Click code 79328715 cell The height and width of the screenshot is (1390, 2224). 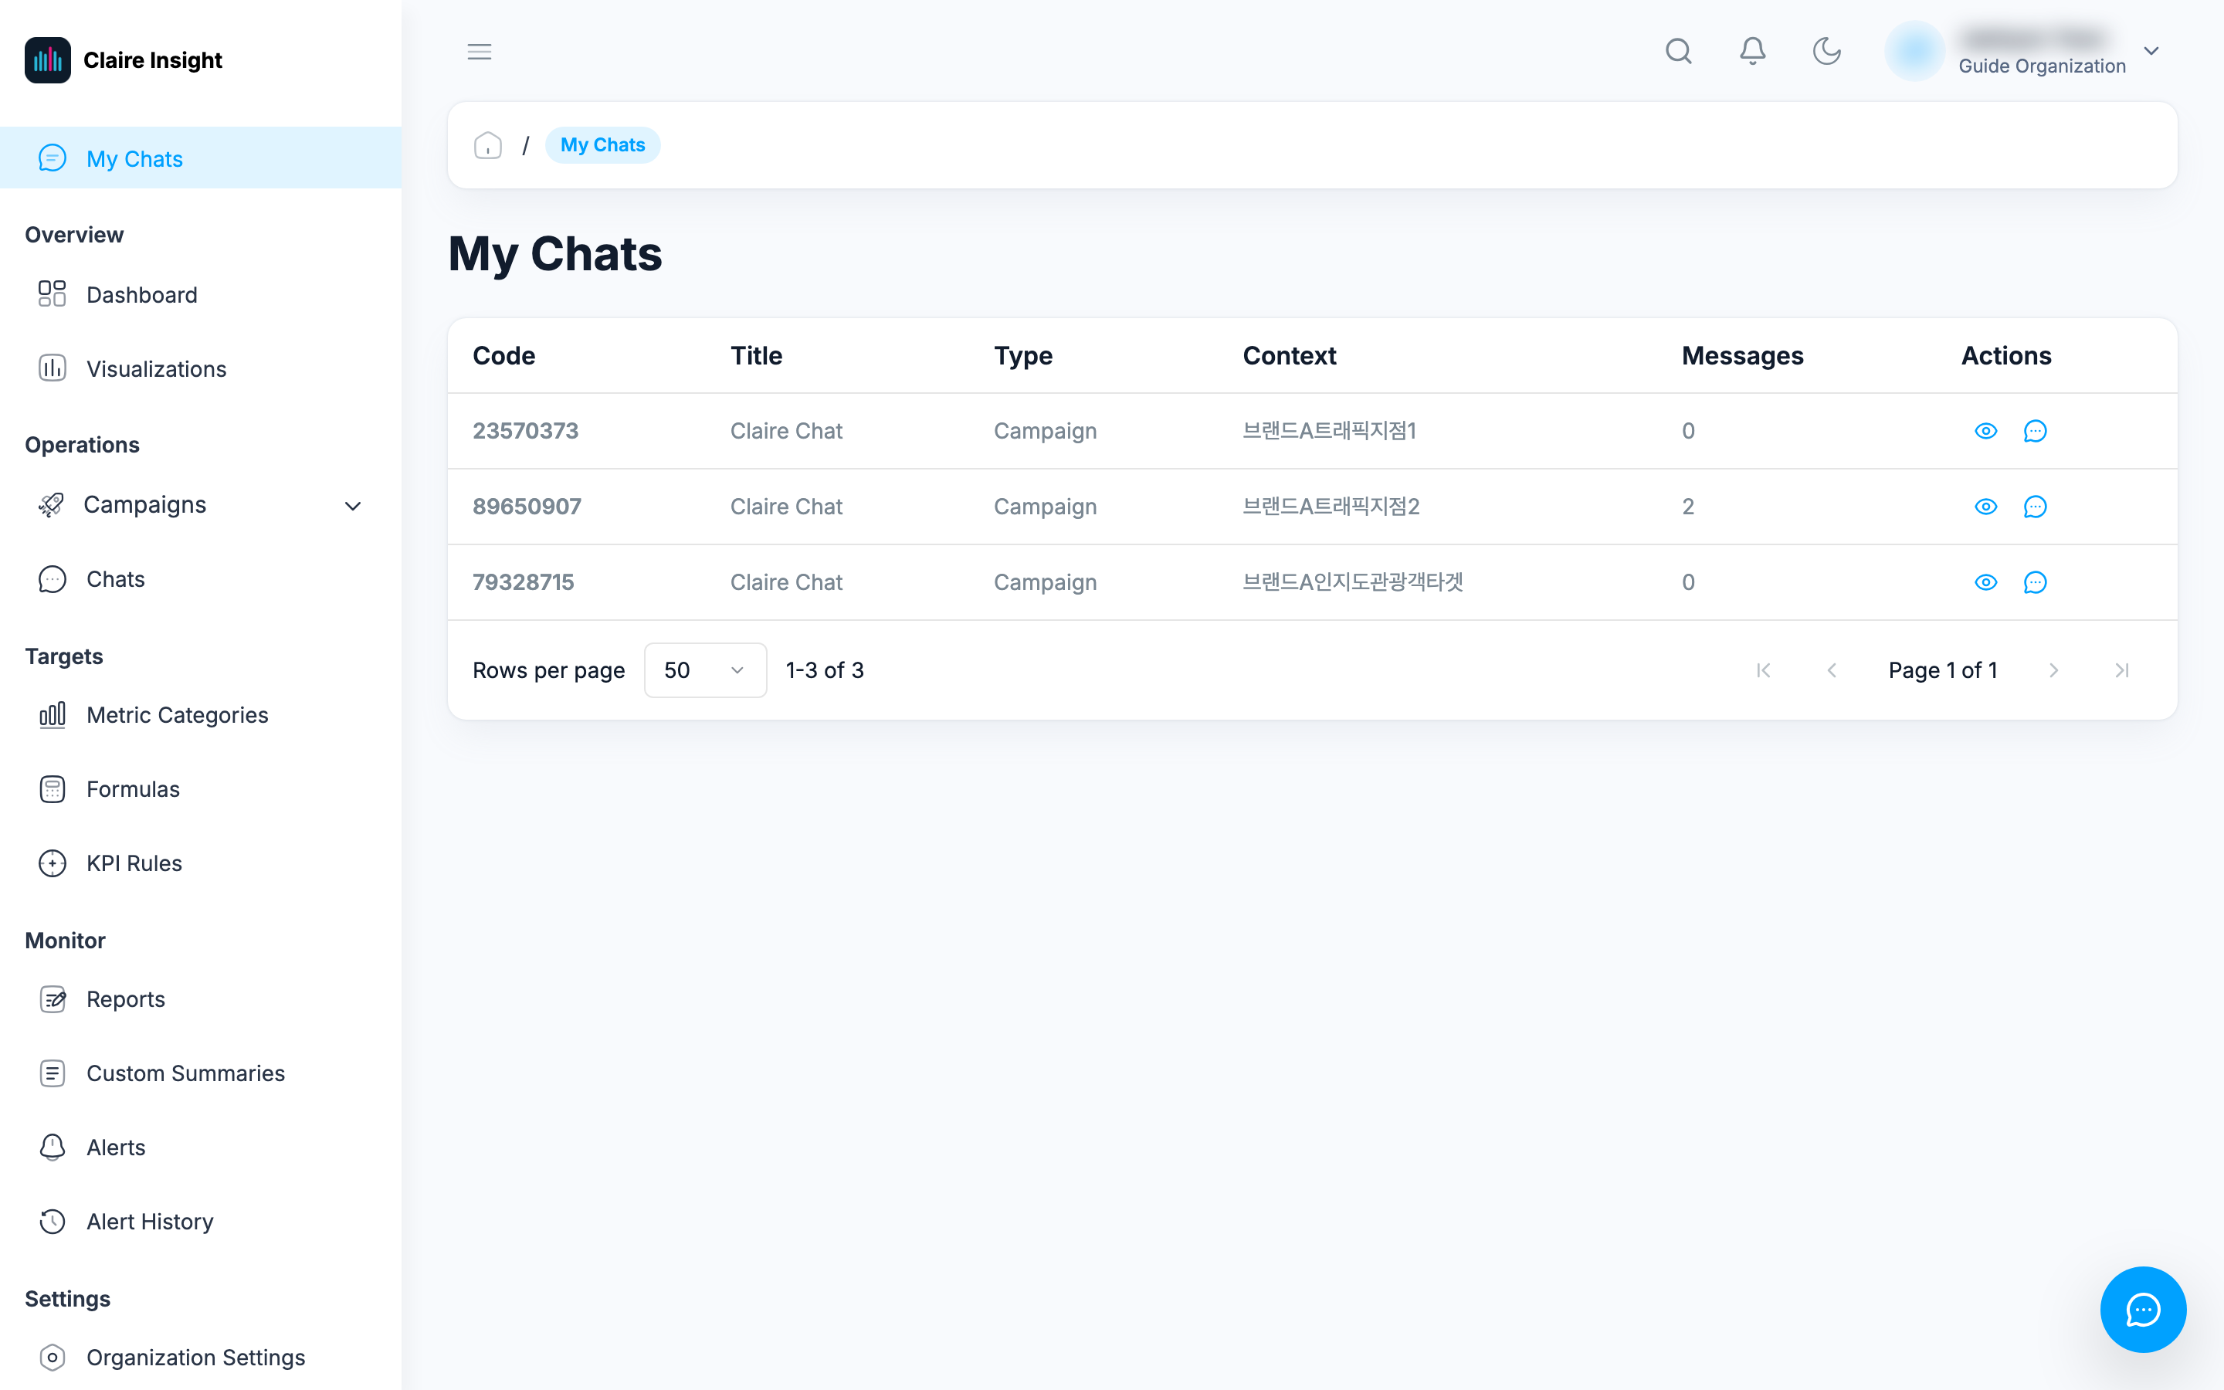523,582
